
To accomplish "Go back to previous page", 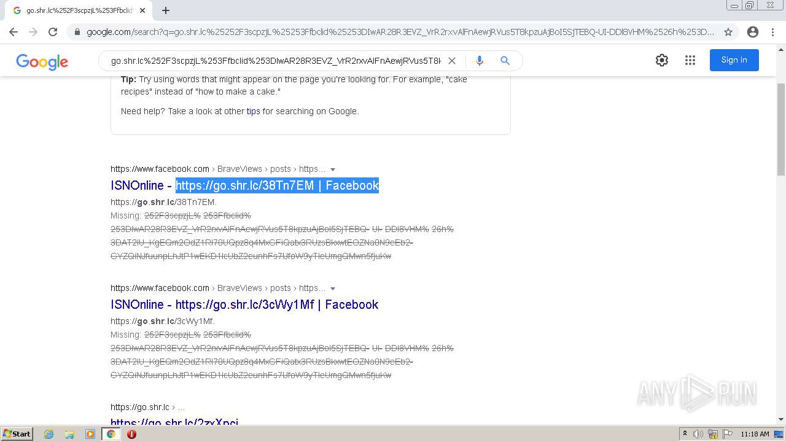I will click(x=14, y=32).
